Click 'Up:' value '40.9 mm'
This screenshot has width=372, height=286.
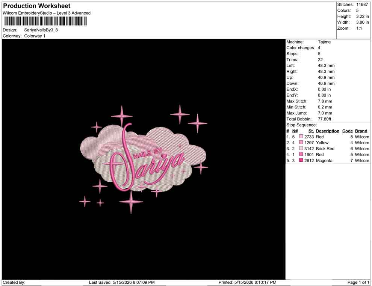[x=326, y=77]
